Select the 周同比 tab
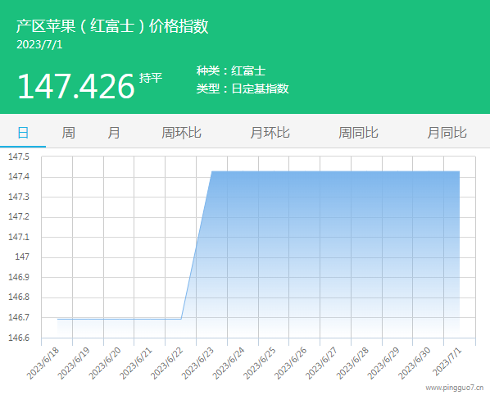Image resolution: width=490 pixels, height=395 pixels. [358, 133]
